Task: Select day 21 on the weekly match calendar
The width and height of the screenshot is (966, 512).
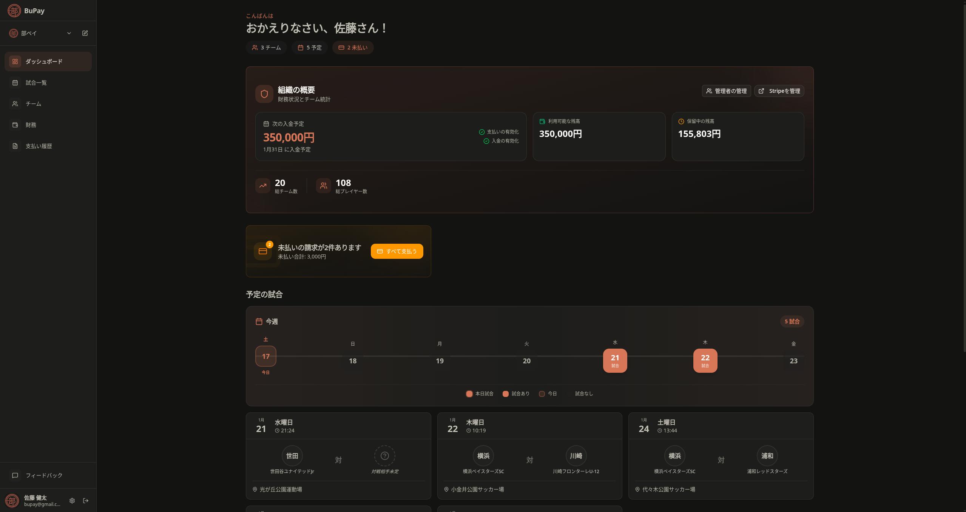Action: pyautogui.click(x=615, y=360)
